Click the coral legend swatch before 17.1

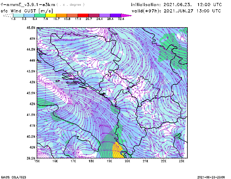(x=72, y=15)
